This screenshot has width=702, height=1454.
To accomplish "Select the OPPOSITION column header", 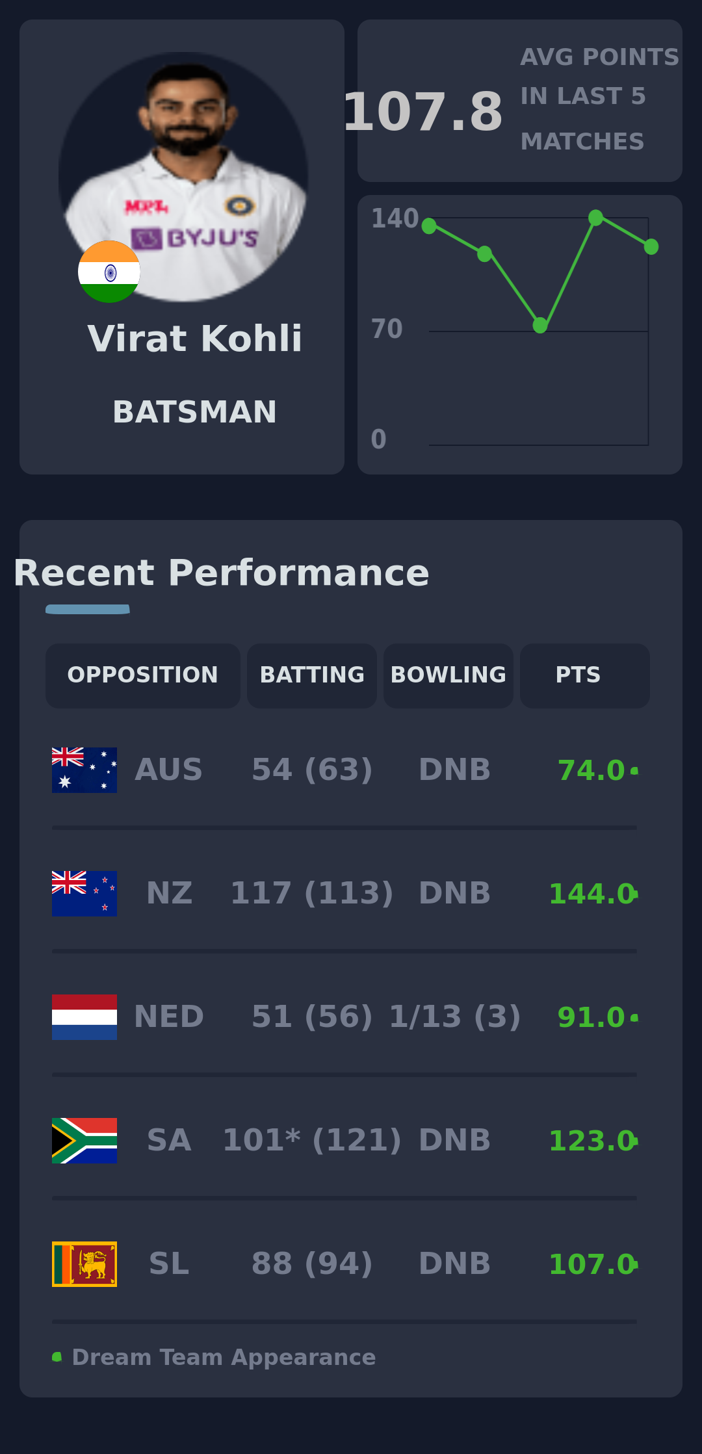I will click(x=143, y=675).
